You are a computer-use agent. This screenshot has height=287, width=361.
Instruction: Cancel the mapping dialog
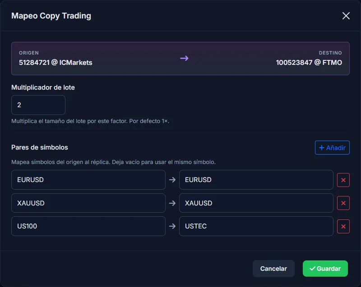[273, 269]
